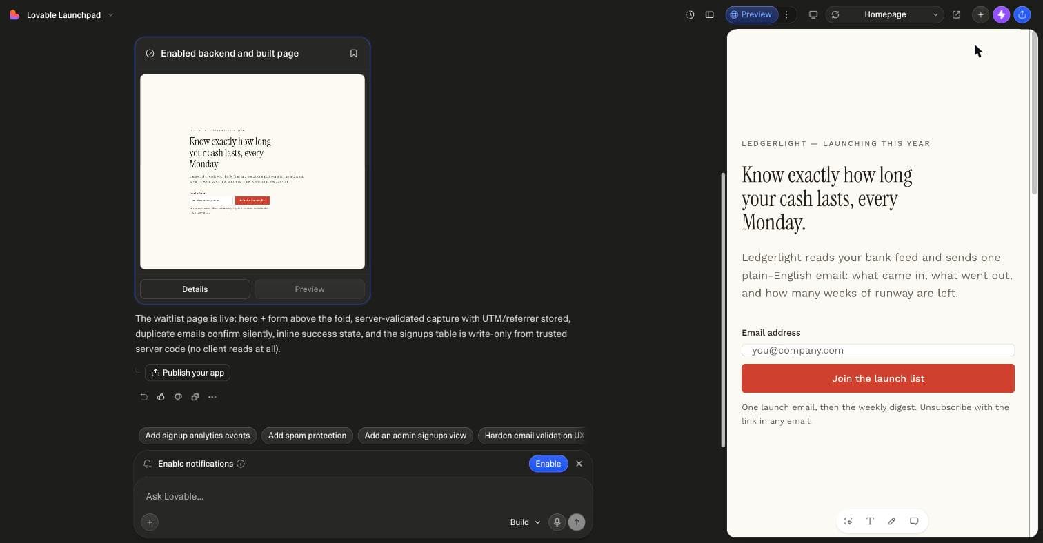Image resolution: width=1043 pixels, height=543 pixels.
Task: Open the version history clock icon
Action: tap(690, 14)
